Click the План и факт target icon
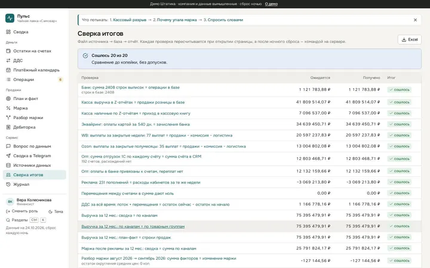 pyautogui.click(x=8, y=98)
